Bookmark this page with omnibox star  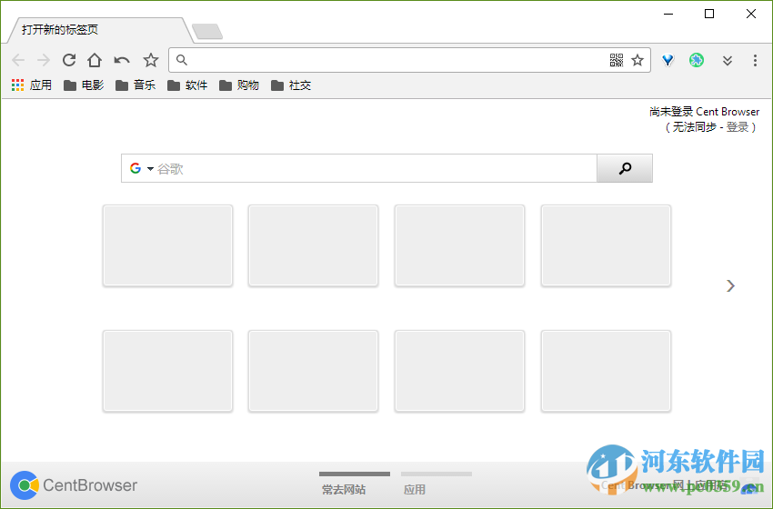point(637,60)
